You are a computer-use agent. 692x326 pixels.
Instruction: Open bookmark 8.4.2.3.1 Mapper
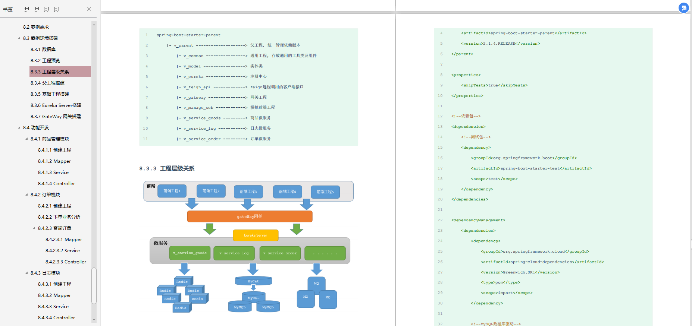tap(64, 239)
